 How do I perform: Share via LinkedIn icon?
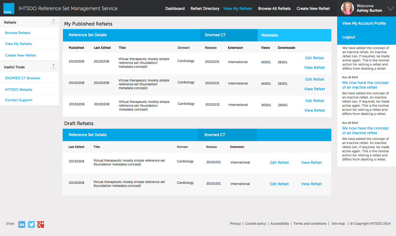tap(22, 224)
